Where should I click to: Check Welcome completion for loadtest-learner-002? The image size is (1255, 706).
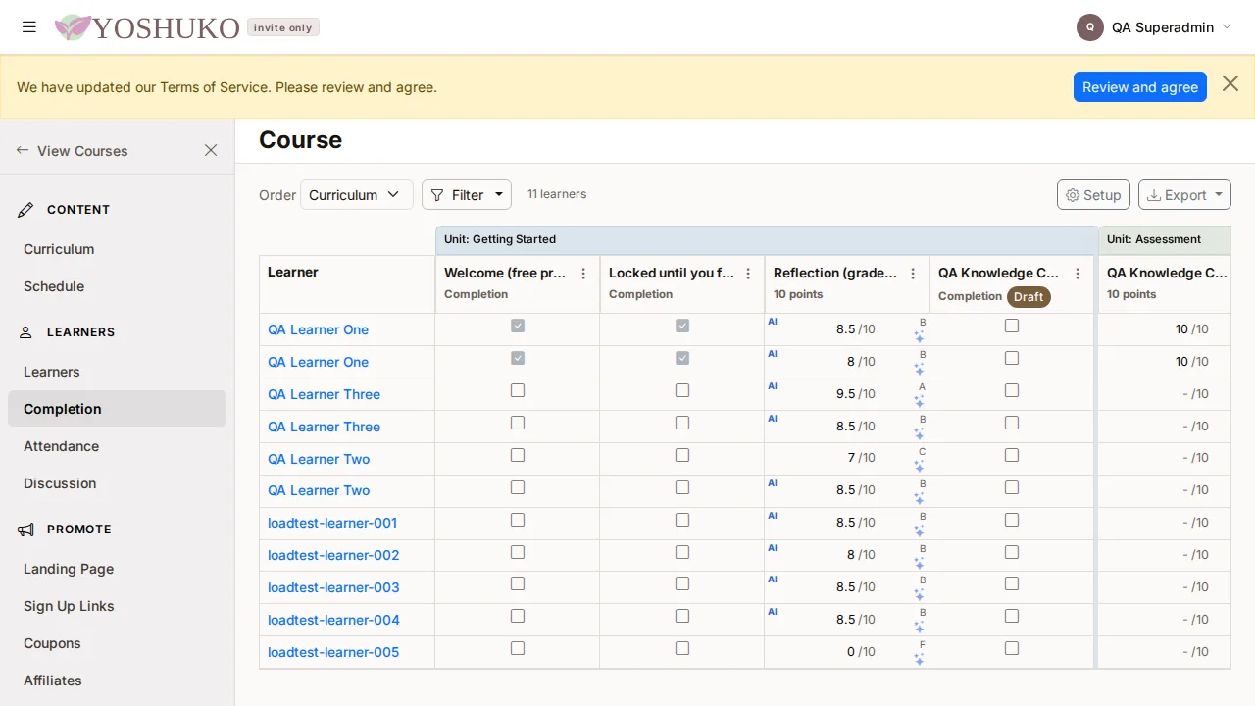point(518,552)
